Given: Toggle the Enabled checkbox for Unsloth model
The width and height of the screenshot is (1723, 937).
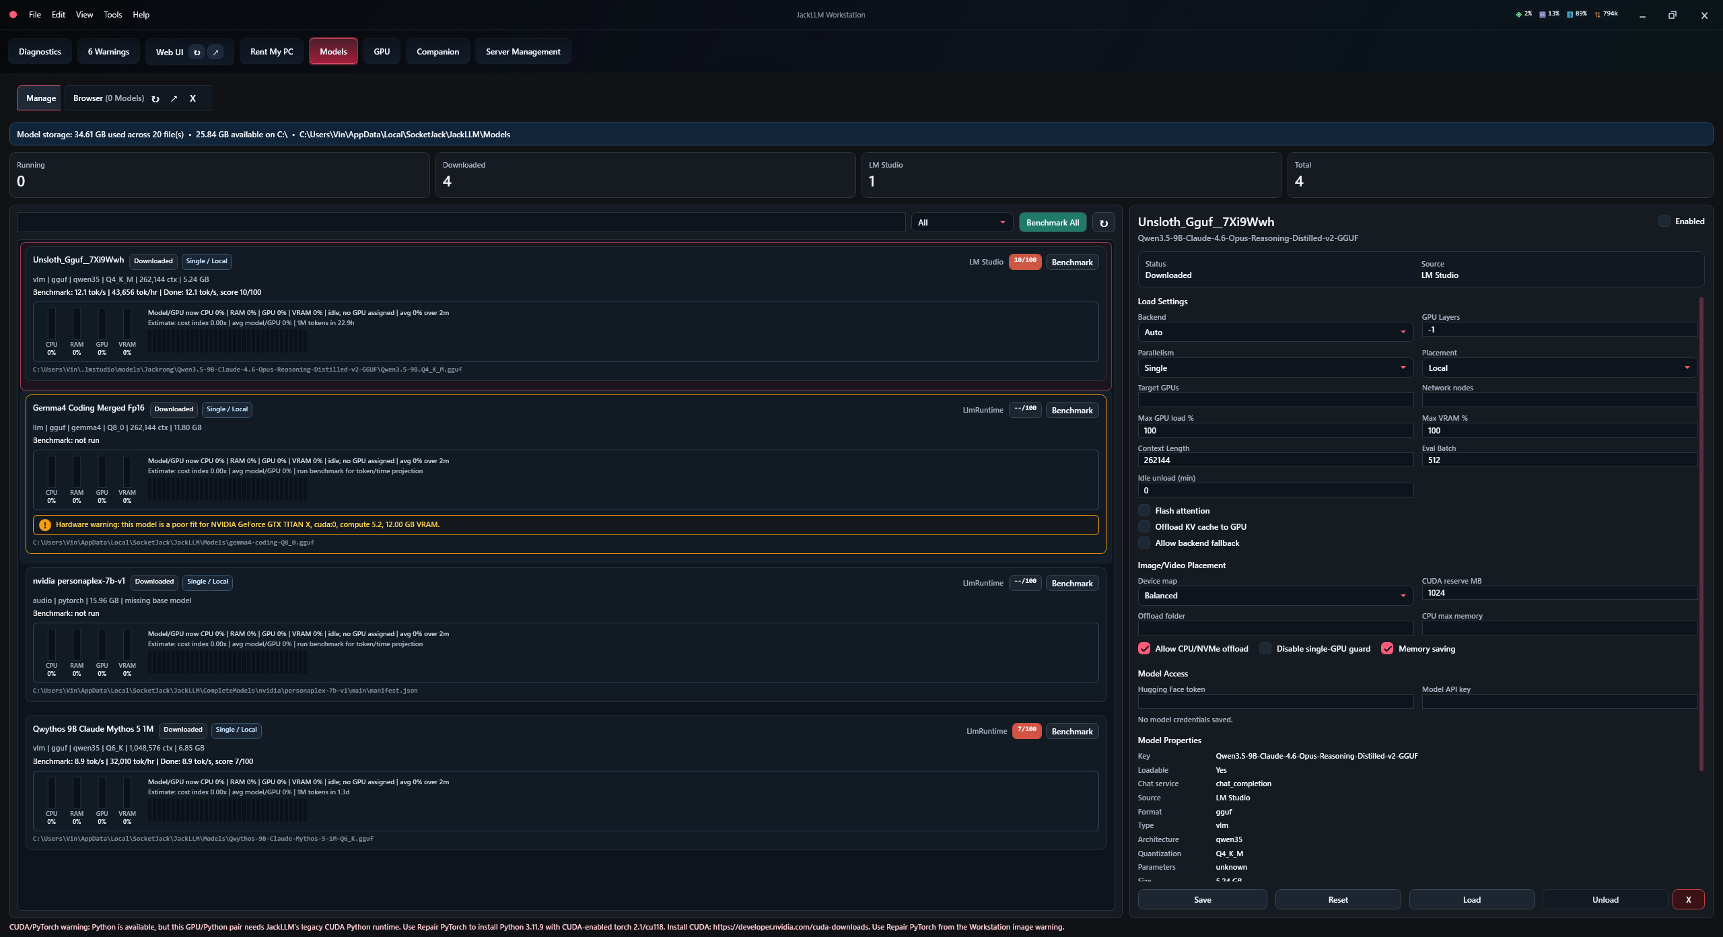Looking at the screenshot, I should pos(1664,221).
